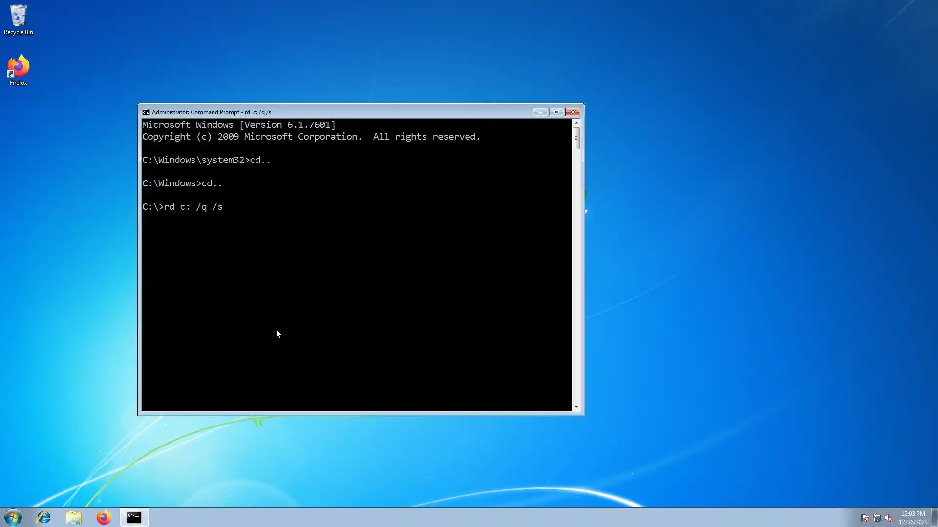Image resolution: width=938 pixels, height=527 pixels.
Task: Click the console scrollbar down arrow
Action: [x=576, y=407]
